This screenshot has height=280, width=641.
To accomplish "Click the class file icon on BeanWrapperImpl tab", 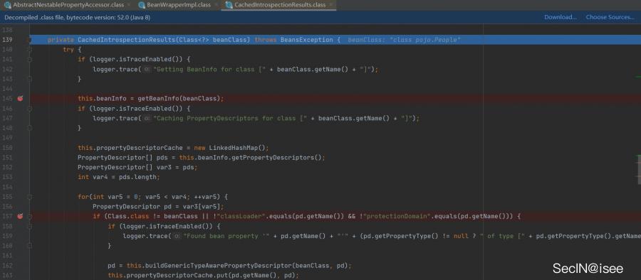I will point(142,5).
